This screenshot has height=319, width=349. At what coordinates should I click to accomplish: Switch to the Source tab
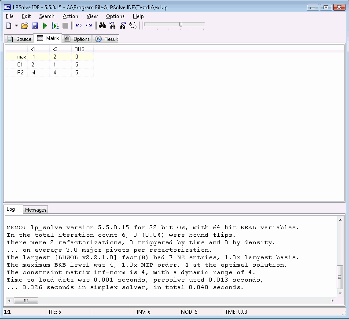(x=19, y=39)
